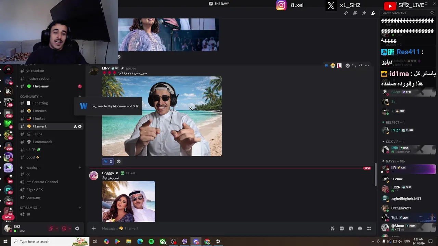438x246 pixels.
Task: Open Spotify from Windows taskbar
Action: [x=151, y=242]
